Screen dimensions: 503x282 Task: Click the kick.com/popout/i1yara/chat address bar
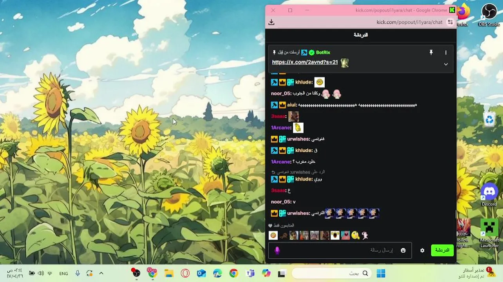409,22
